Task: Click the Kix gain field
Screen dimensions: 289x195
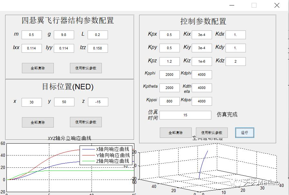Action: (x=202, y=35)
